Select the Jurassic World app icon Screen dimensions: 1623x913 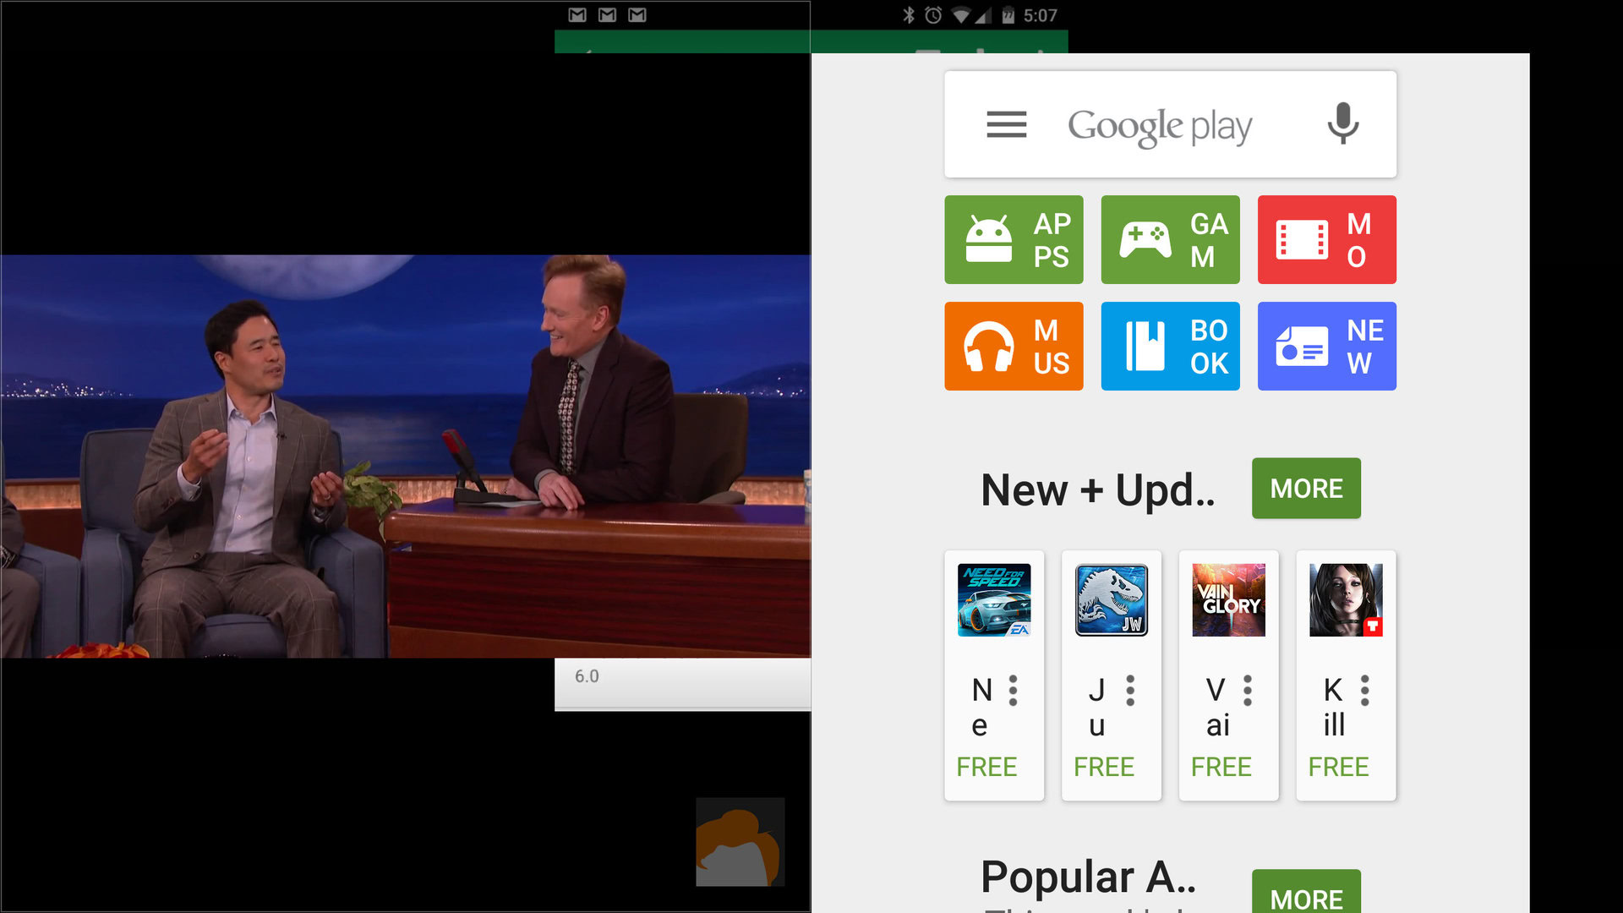coord(1112,600)
